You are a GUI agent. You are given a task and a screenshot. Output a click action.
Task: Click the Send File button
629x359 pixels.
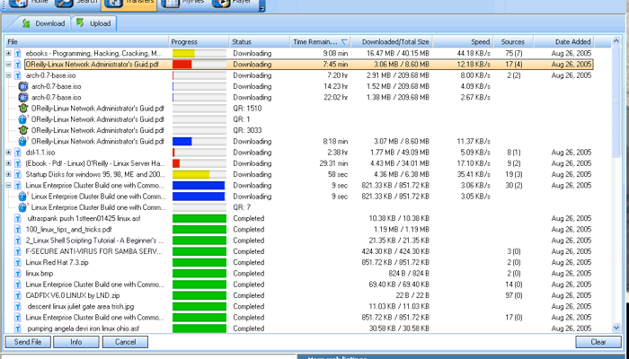pyautogui.click(x=28, y=342)
